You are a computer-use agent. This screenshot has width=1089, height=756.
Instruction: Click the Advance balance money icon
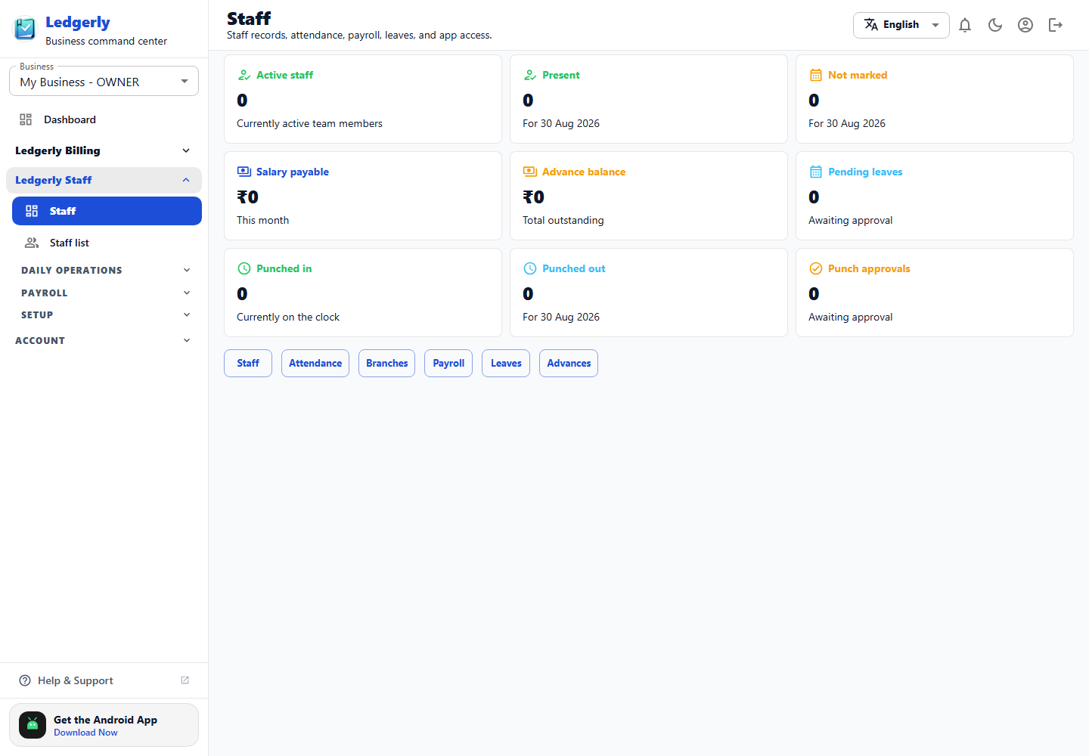(x=530, y=172)
